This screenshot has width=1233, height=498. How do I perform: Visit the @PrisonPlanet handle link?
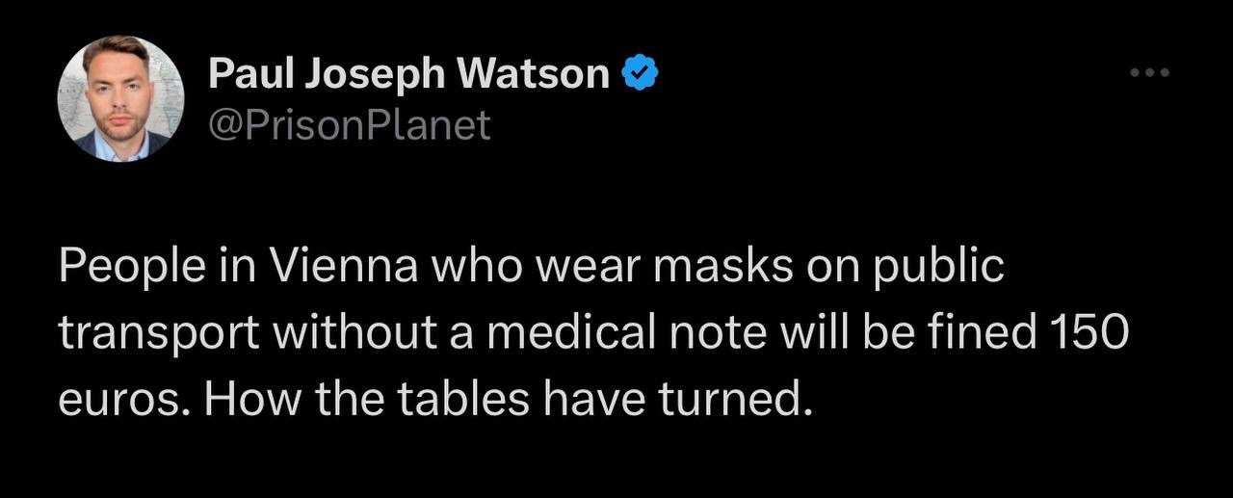click(350, 125)
